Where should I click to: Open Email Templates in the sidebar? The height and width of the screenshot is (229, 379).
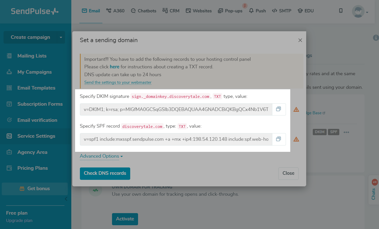[36, 88]
